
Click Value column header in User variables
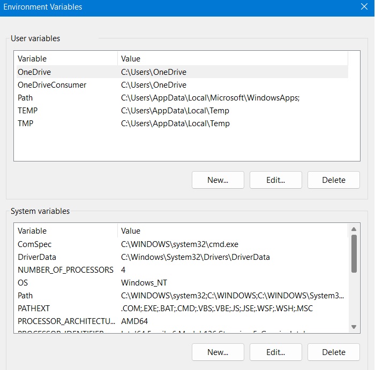[x=232, y=58]
